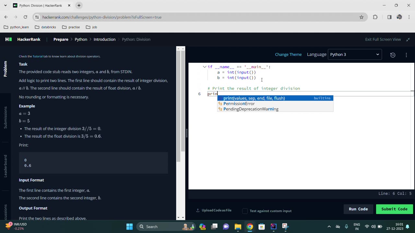Select PermissionError autocomplete suggestion
Screen dimensions: 415x233
pos(275,104)
